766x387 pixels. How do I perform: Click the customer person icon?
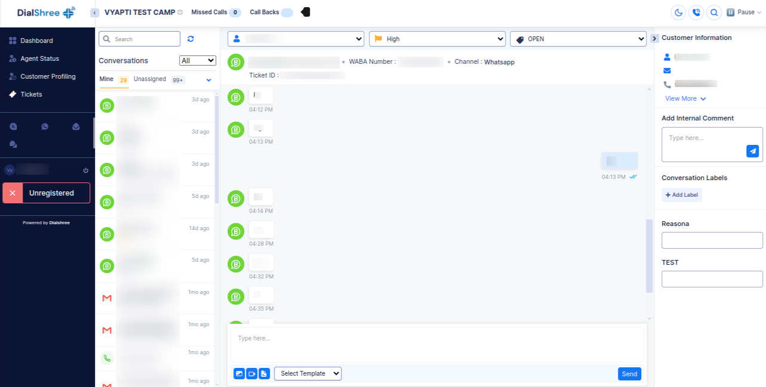[x=667, y=57]
